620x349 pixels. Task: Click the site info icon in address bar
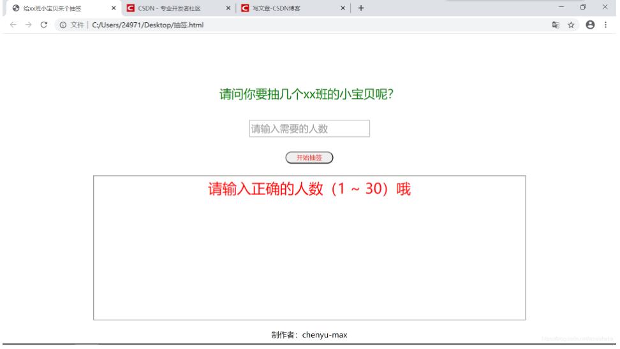[x=63, y=25]
